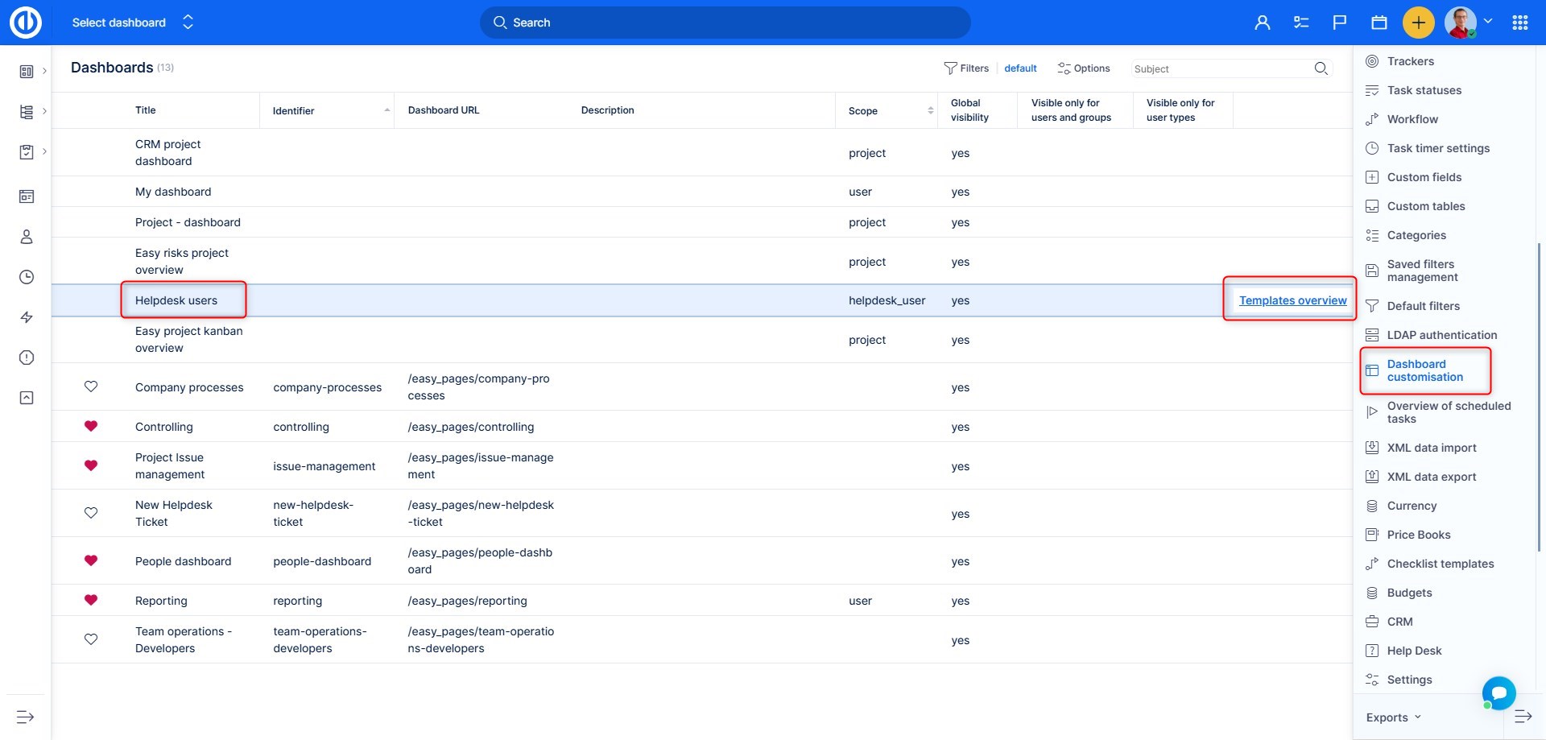Click the search magnifier beside Subject field
This screenshot has height=740, width=1546.
tap(1321, 68)
